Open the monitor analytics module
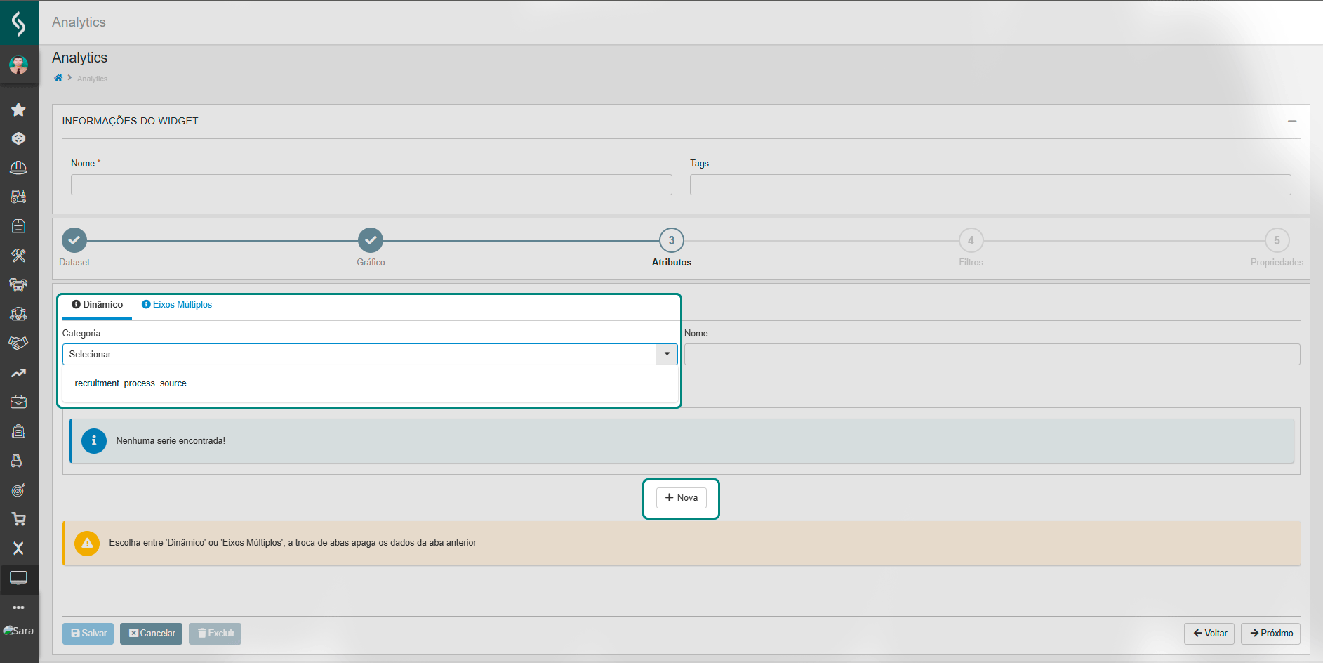This screenshot has height=663, width=1323. [x=19, y=578]
